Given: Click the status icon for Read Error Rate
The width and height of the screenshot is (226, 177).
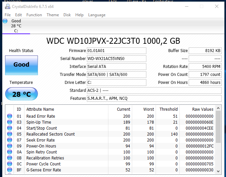Looking at the screenshot, I should (x=10, y=116).
